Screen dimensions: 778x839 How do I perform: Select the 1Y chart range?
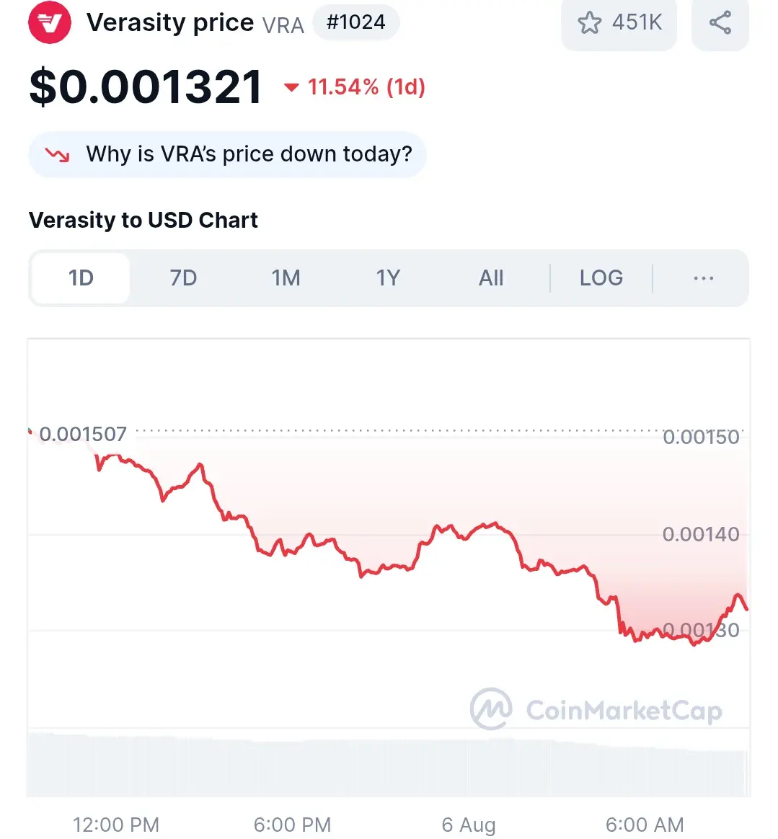(388, 278)
